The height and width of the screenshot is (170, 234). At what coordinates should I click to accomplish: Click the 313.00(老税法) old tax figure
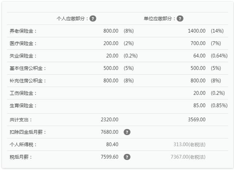tap(189, 144)
